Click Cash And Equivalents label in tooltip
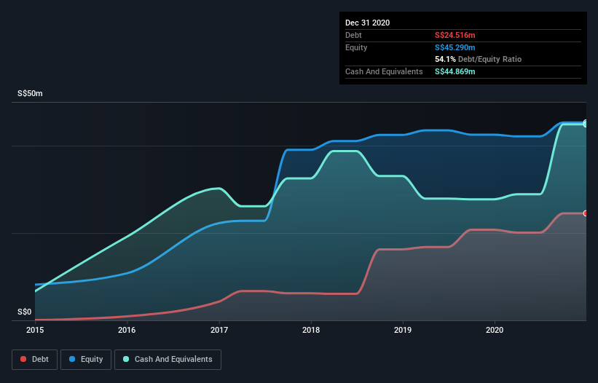 (384, 71)
